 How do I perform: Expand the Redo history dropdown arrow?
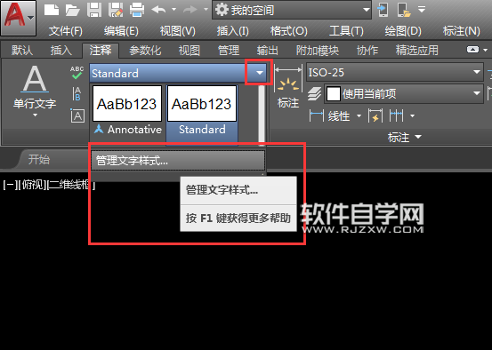[206, 10]
